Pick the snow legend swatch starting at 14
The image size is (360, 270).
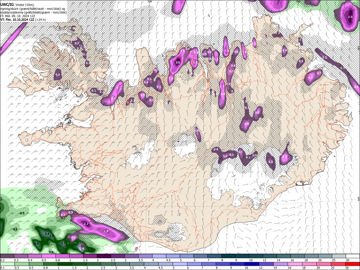coord(284,256)
